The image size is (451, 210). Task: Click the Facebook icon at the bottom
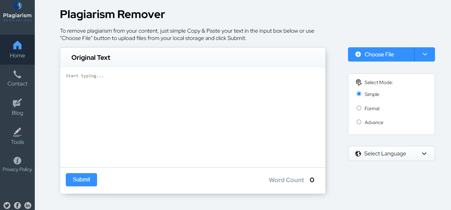pyautogui.click(x=17, y=205)
